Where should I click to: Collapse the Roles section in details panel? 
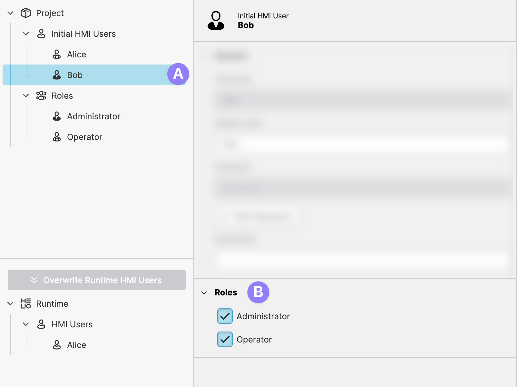[204, 293]
